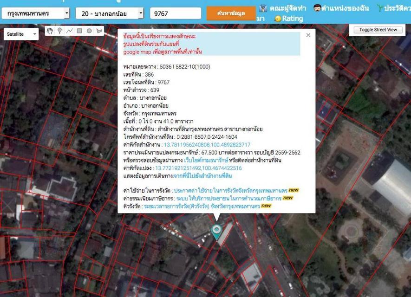Click the yellow Rating smiley icon
Viewport: 411px width, 297px height.
point(278,19)
